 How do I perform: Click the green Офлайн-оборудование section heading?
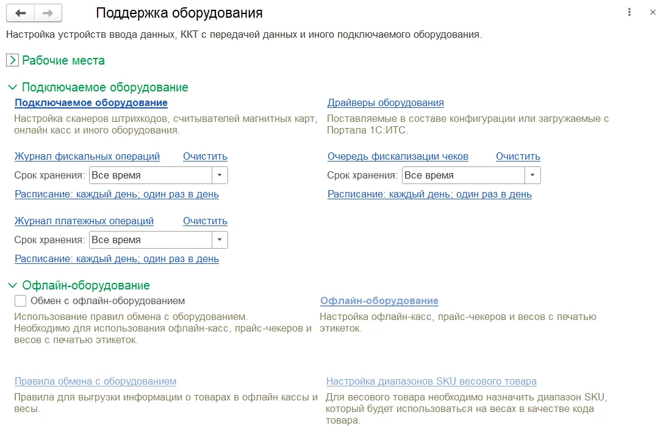coord(86,285)
